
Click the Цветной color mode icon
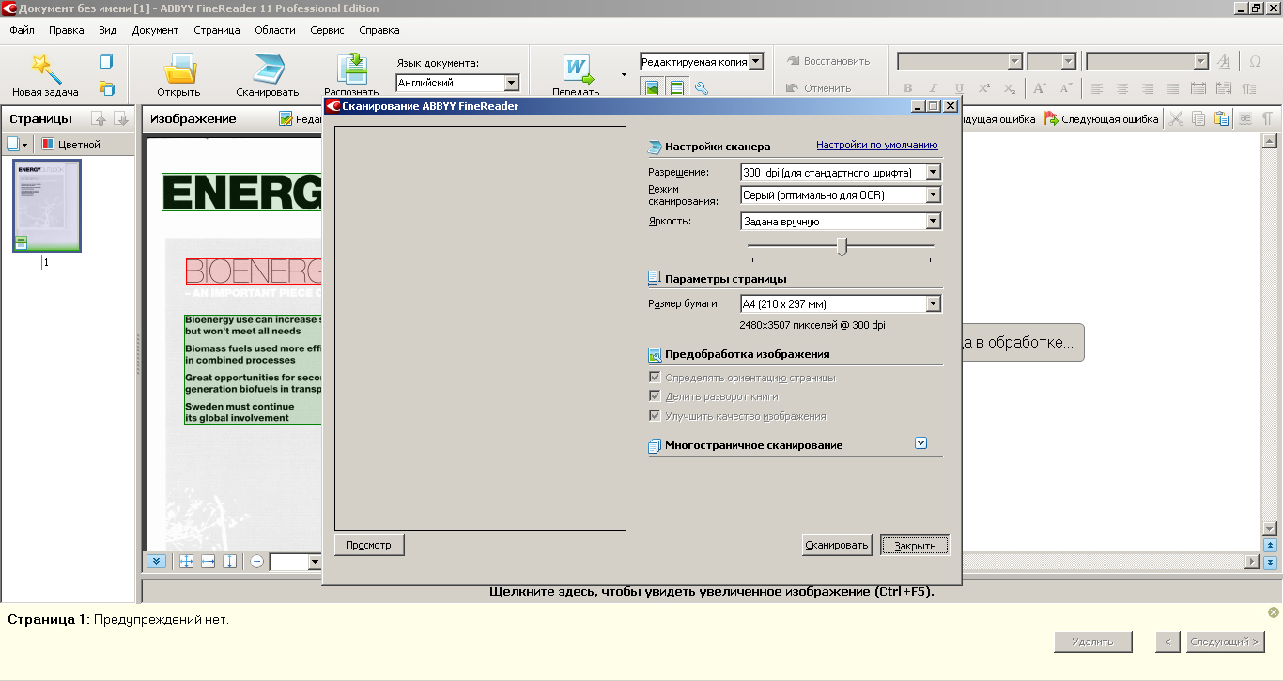click(48, 145)
